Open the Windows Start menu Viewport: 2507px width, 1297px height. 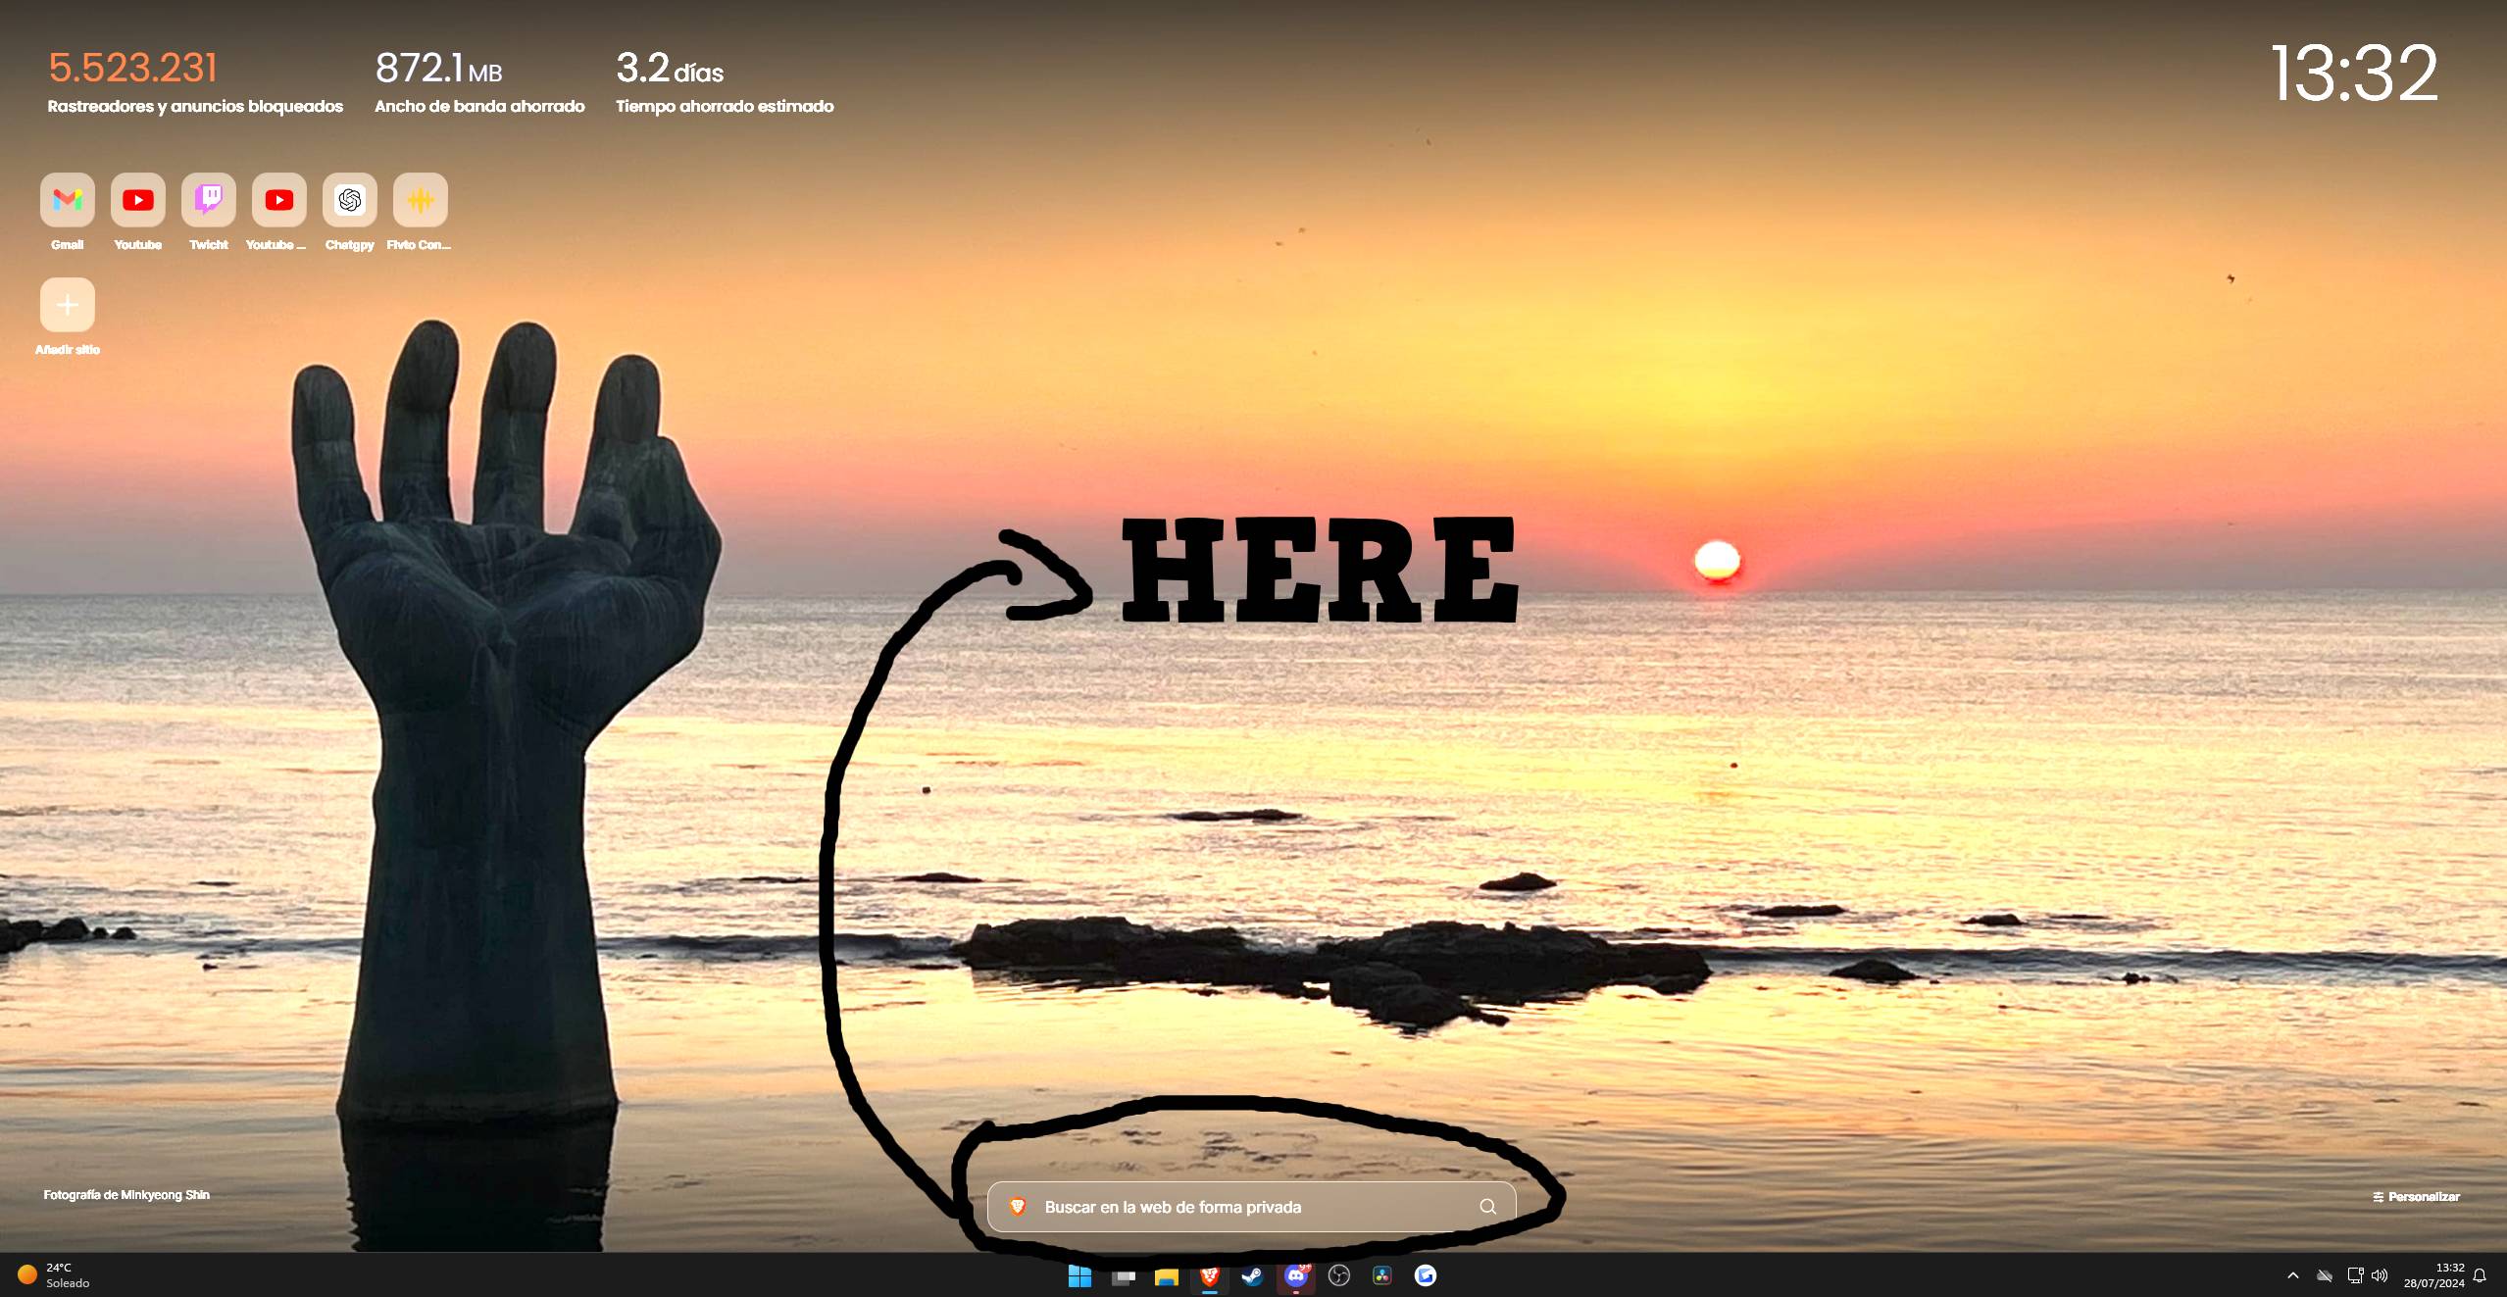1079,1275
